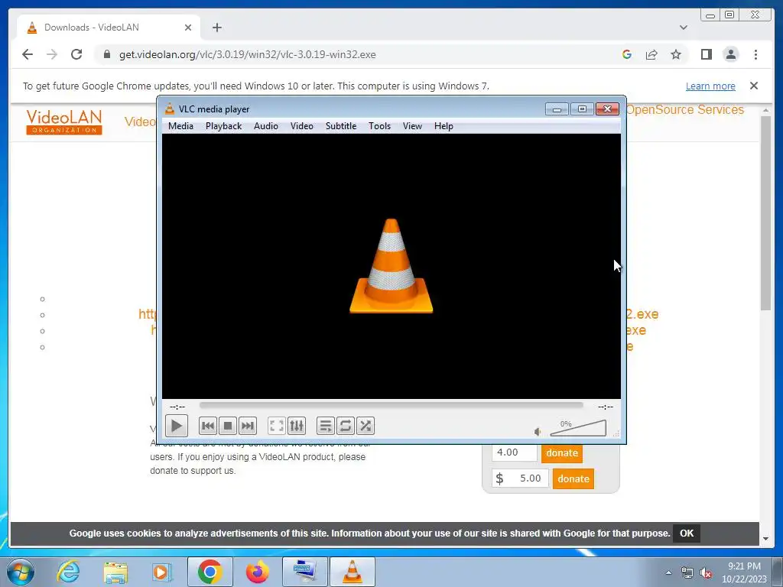Click the Google icon in address bar
The height and width of the screenshot is (587, 783).
click(627, 54)
